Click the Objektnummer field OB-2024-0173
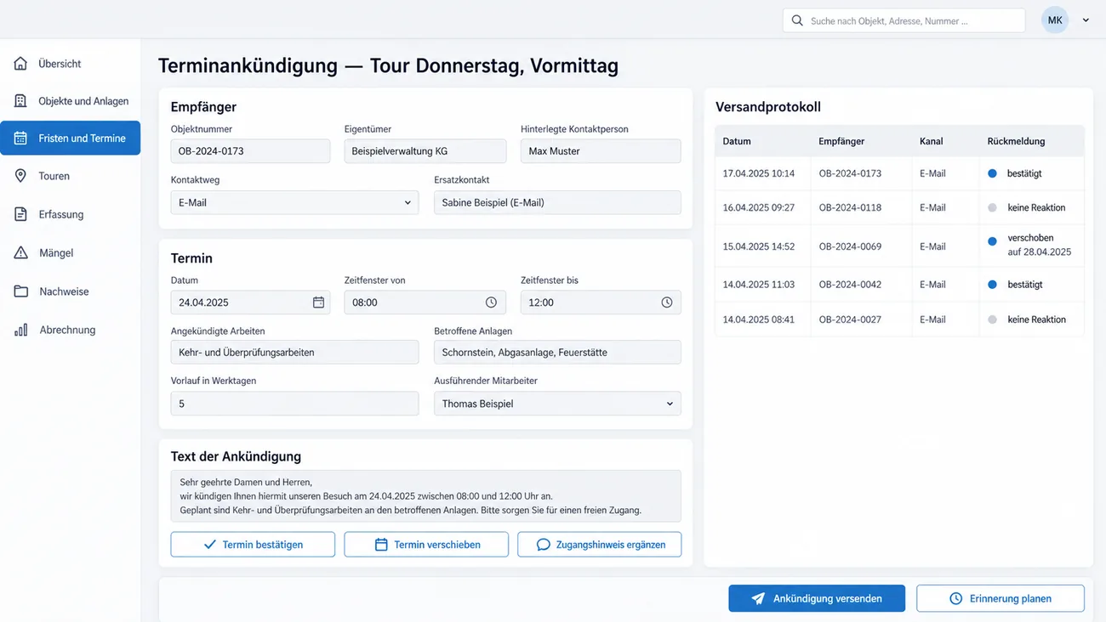 (250, 151)
